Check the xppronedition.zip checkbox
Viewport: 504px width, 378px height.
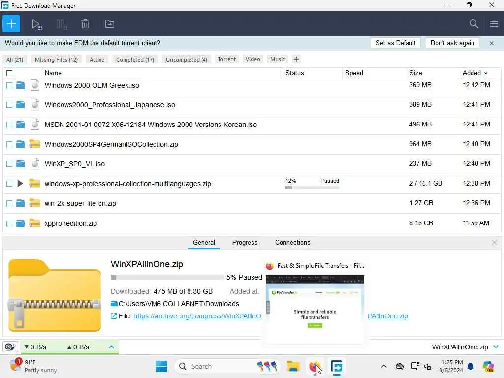click(x=9, y=223)
